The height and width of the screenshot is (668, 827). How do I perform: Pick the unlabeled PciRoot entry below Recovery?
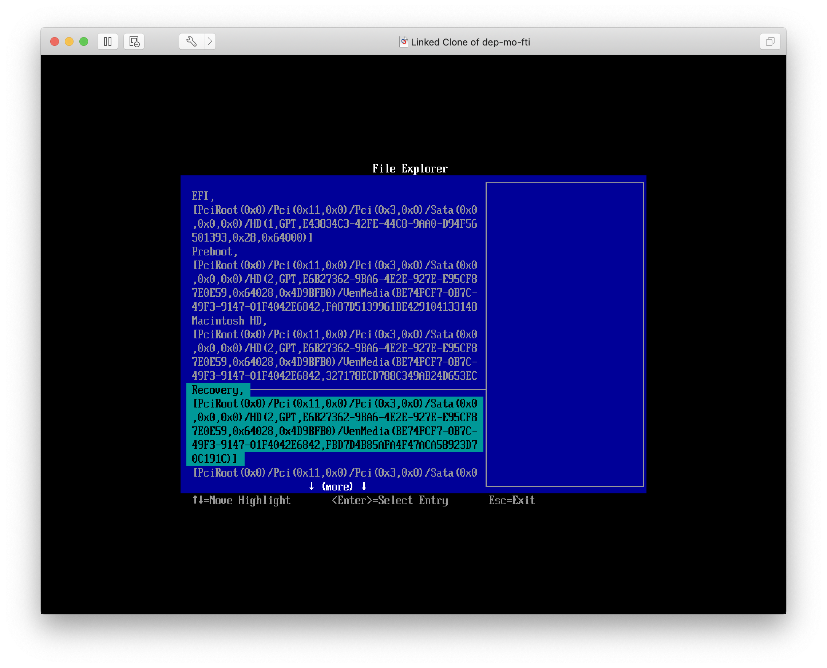click(334, 473)
